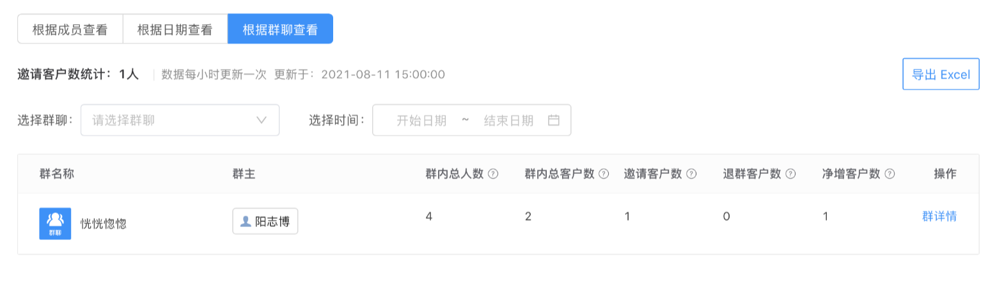
Task: Switch to 根据成员查看 tab
Action: (70, 29)
